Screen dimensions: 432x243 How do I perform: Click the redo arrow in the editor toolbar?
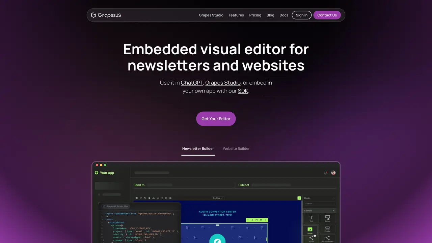coord(141,198)
